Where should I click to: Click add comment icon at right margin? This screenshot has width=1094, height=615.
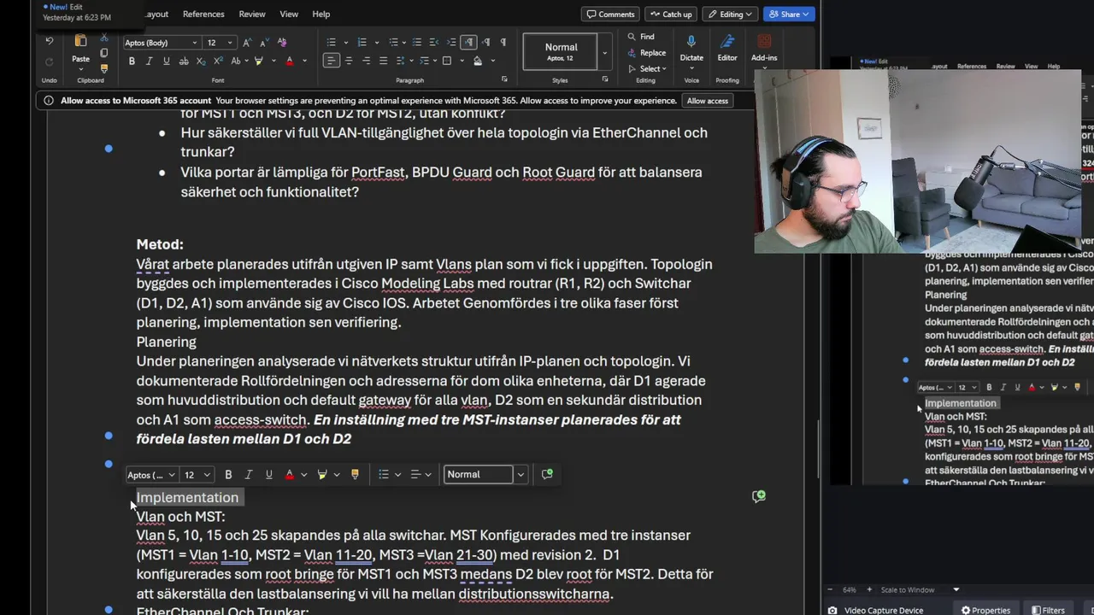click(758, 496)
